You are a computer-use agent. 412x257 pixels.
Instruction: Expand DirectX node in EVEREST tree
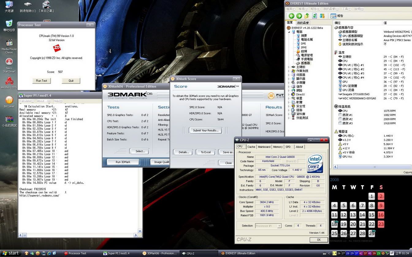(289, 94)
